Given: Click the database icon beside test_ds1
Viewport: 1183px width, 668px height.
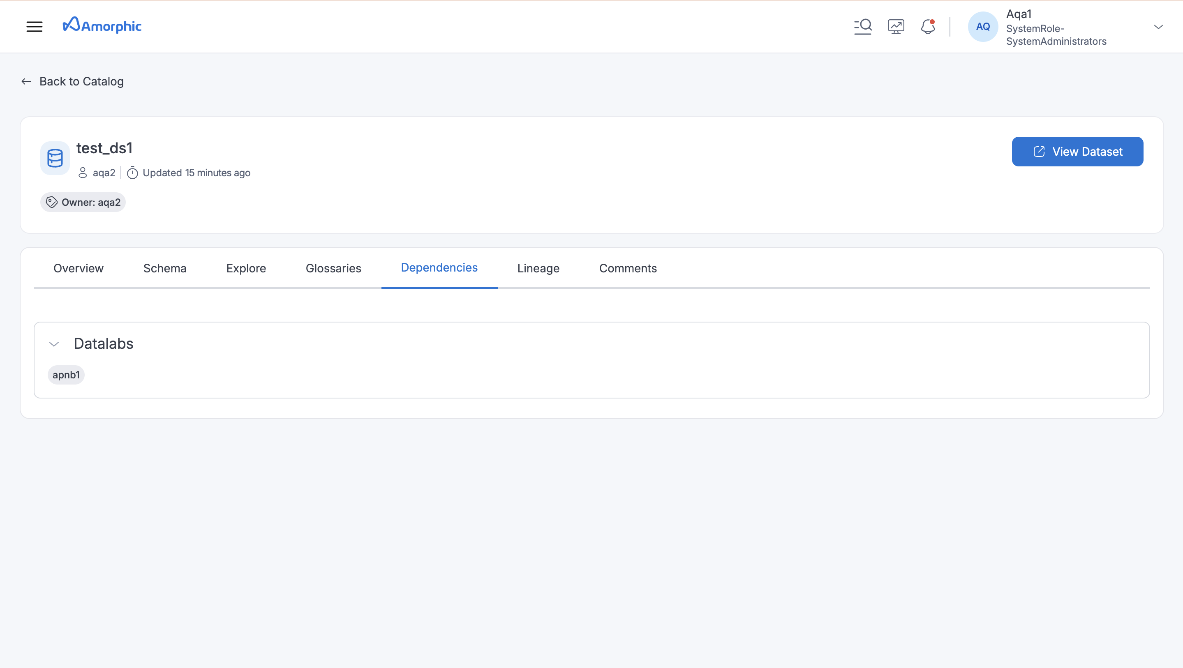Looking at the screenshot, I should [54, 157].
